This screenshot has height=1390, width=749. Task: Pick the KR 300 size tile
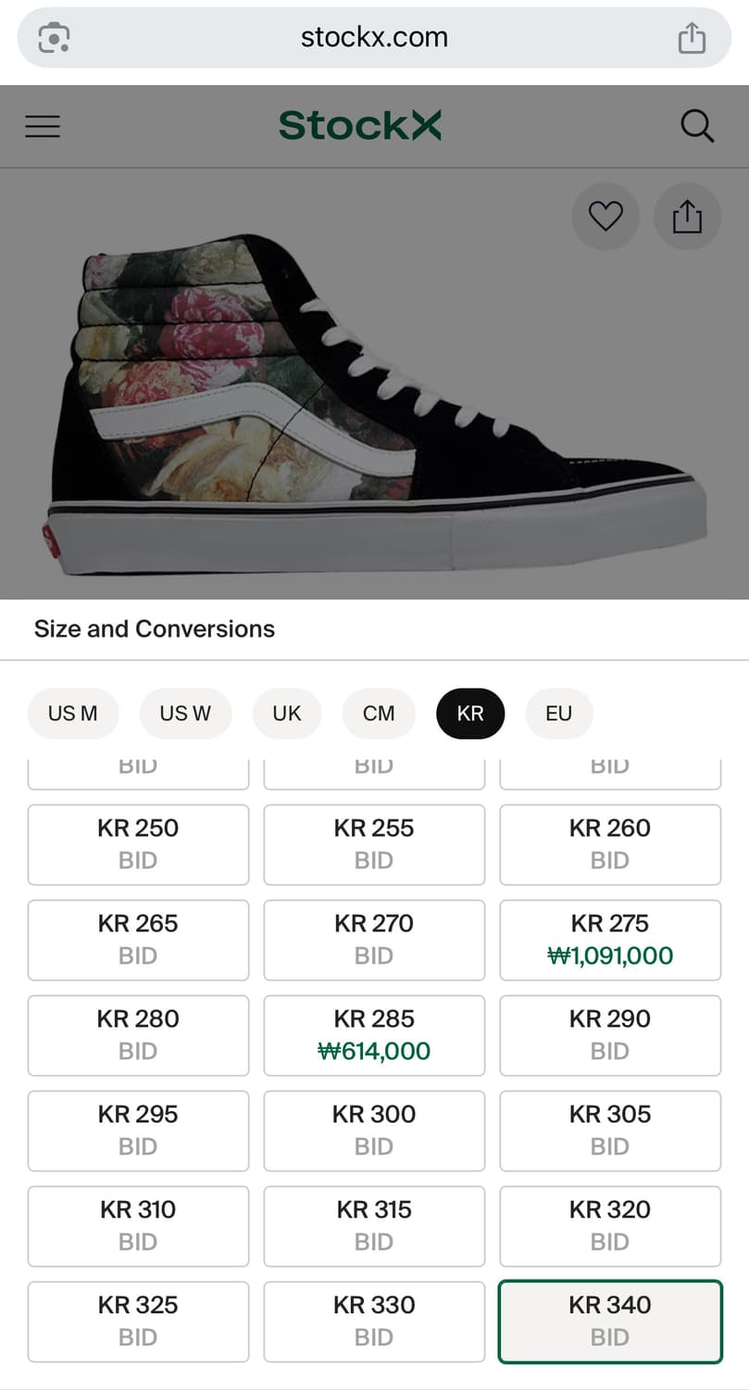pyautogui.click(x=374, y=1131)
